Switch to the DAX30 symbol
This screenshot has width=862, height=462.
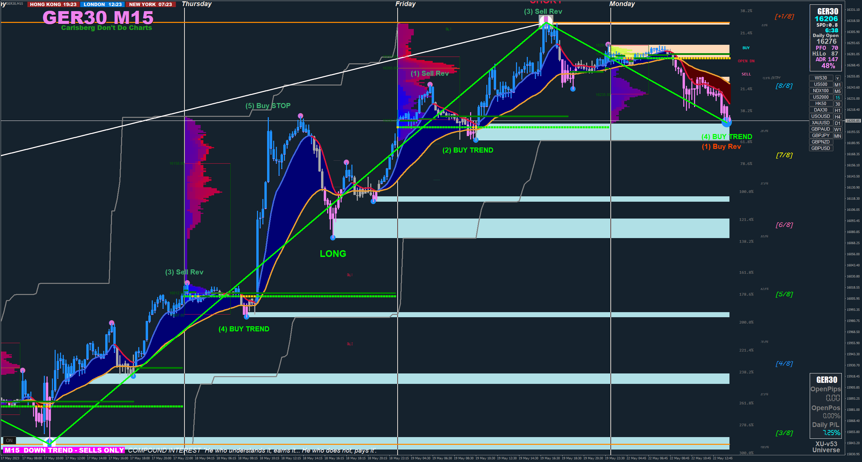pyautogui.click(x=821, y=110)
